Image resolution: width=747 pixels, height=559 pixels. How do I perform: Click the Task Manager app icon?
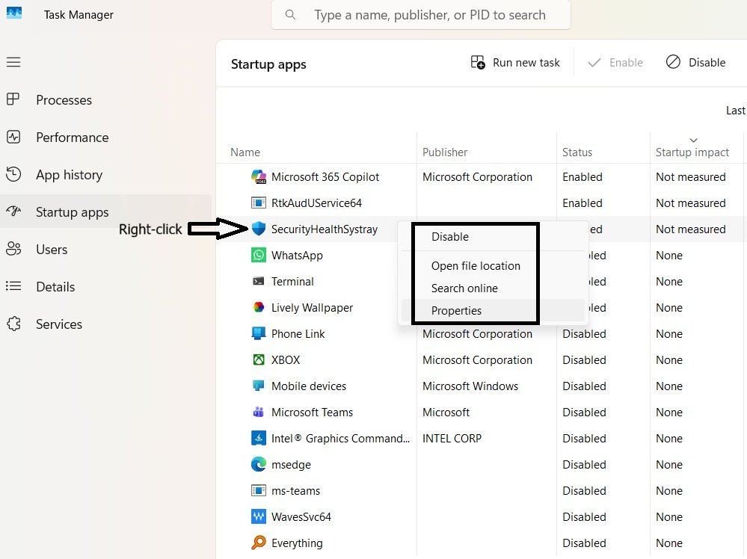coord(13,13)
